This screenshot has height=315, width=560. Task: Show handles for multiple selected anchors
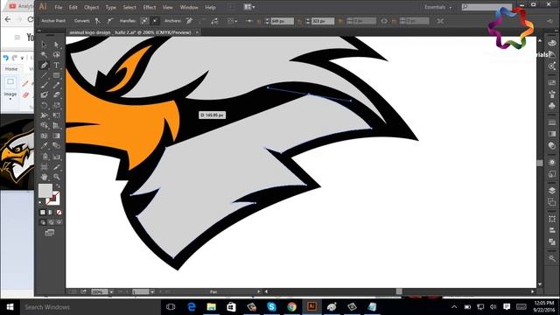click(144, 21)
